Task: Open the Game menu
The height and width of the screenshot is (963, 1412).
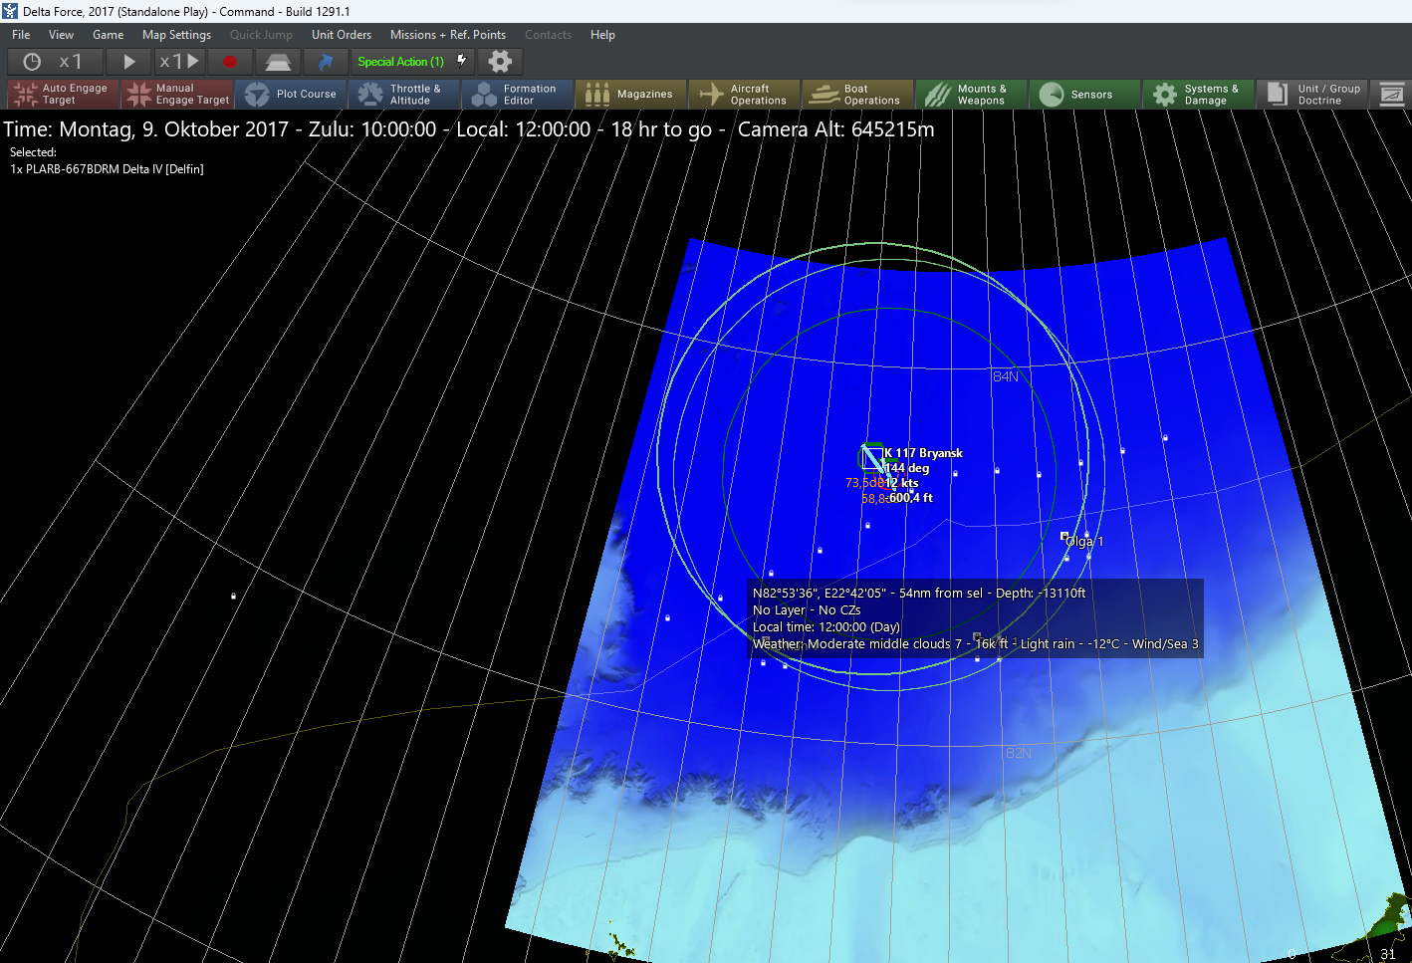Action: point(109,35)
